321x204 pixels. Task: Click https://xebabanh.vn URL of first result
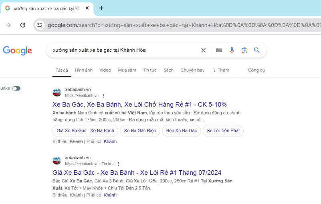click(82, 96)
